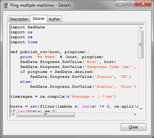This screenshot has width=154, height=138.
Task: Click the 'hosts = set(filter(lambda' line
Action: click(74, 107)
